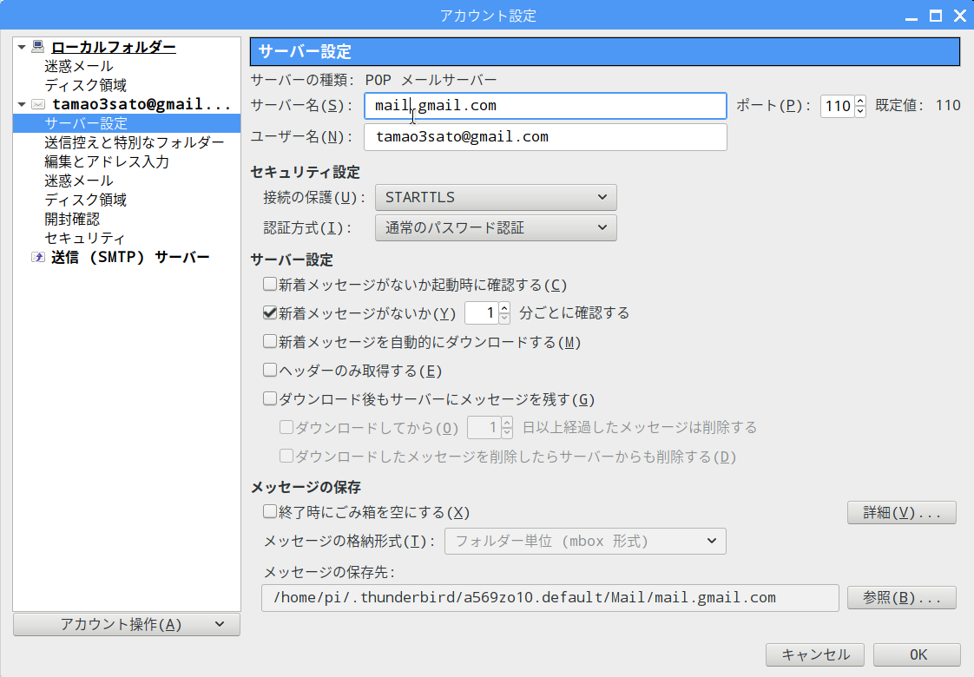The width and height of the screenshot is (974, 677).
Task: Click the 既定値: 110 default port text
Action: tap(918, 106)
